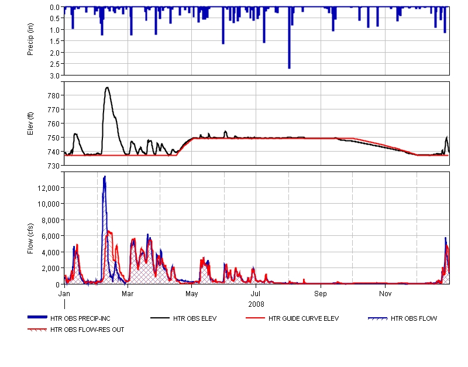Click the 2008 year label
The height and width of the screenshot is (367, 468).
tap(256, 304)
